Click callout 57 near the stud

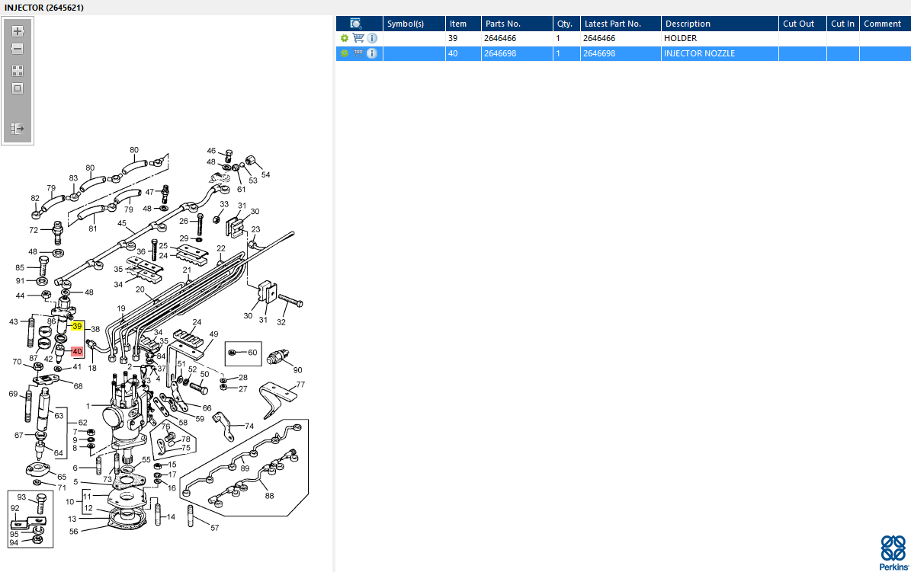pos(215,528)
